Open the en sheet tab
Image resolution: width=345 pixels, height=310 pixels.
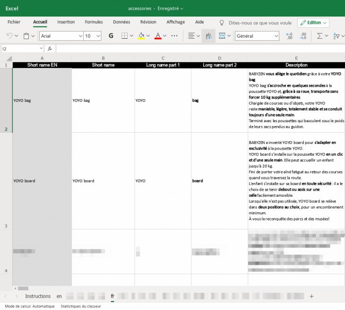pos(59,296)
